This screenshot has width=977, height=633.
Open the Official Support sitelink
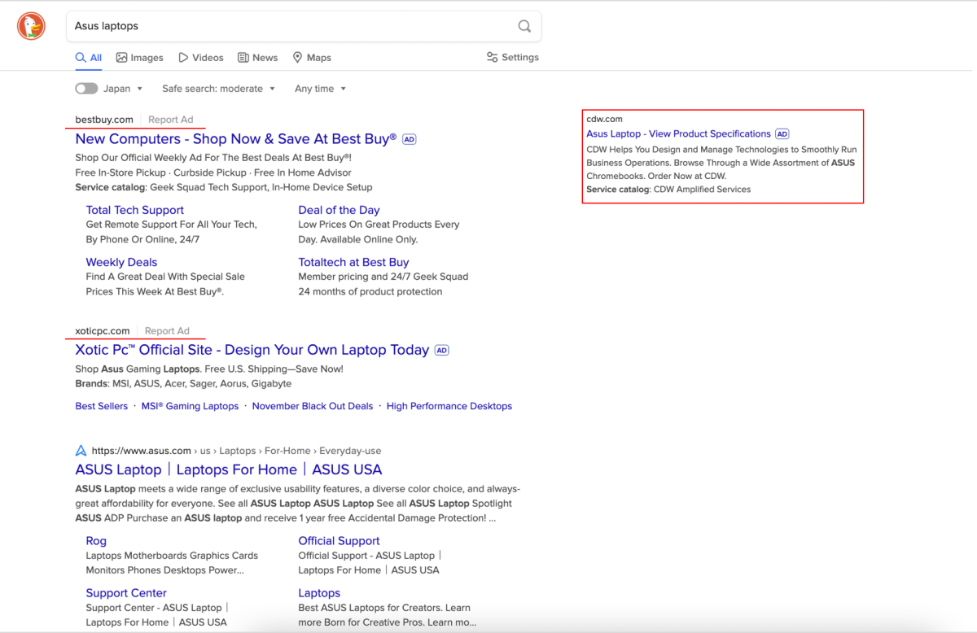point(339,541)
